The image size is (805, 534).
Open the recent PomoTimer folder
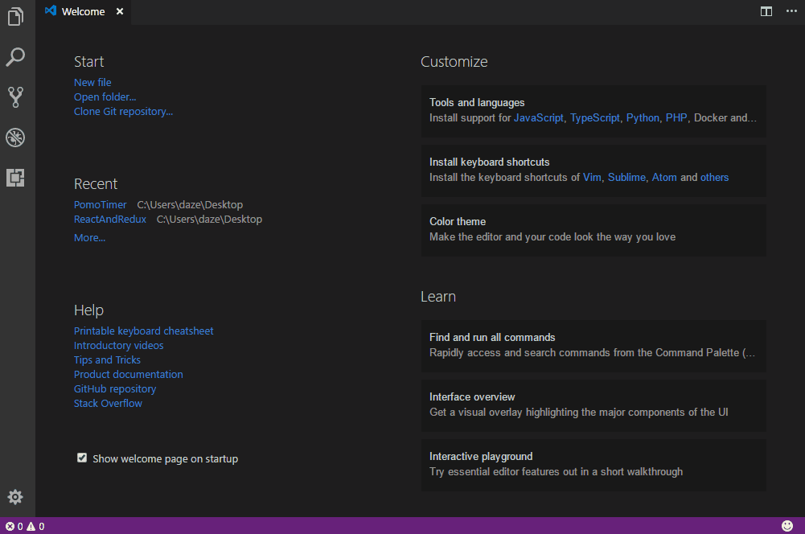pos(100,204)
